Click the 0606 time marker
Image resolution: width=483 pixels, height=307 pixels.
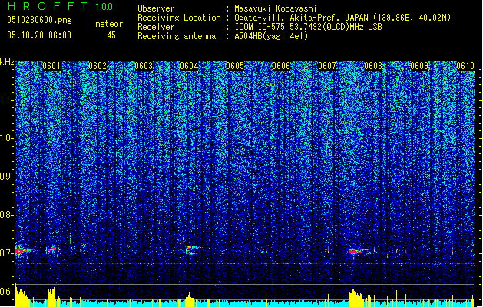(281, 66)
